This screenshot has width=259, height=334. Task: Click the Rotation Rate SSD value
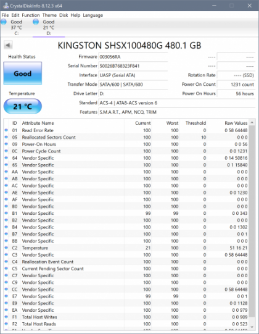[x=236, y=75]
